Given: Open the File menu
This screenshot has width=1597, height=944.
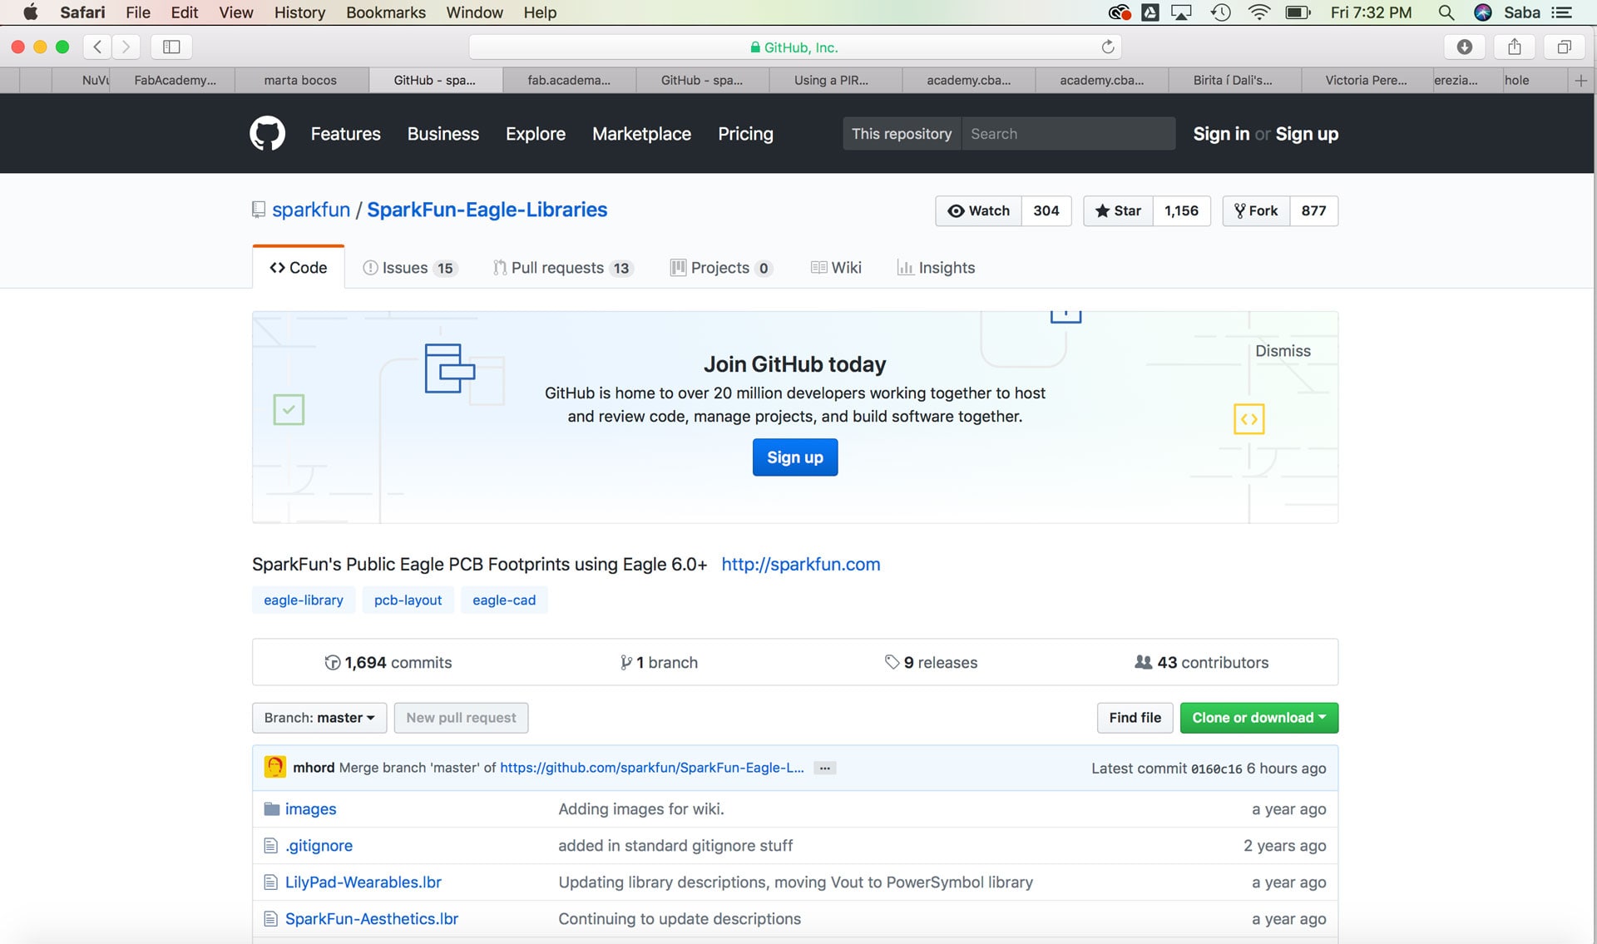Looking at the screenshot, I should pyautogui.click(x=137, y=12).
